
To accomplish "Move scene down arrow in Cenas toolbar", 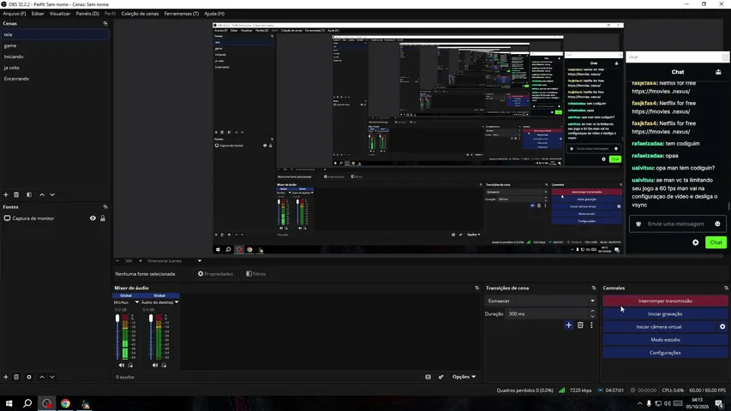I will (x=52, y=194).
